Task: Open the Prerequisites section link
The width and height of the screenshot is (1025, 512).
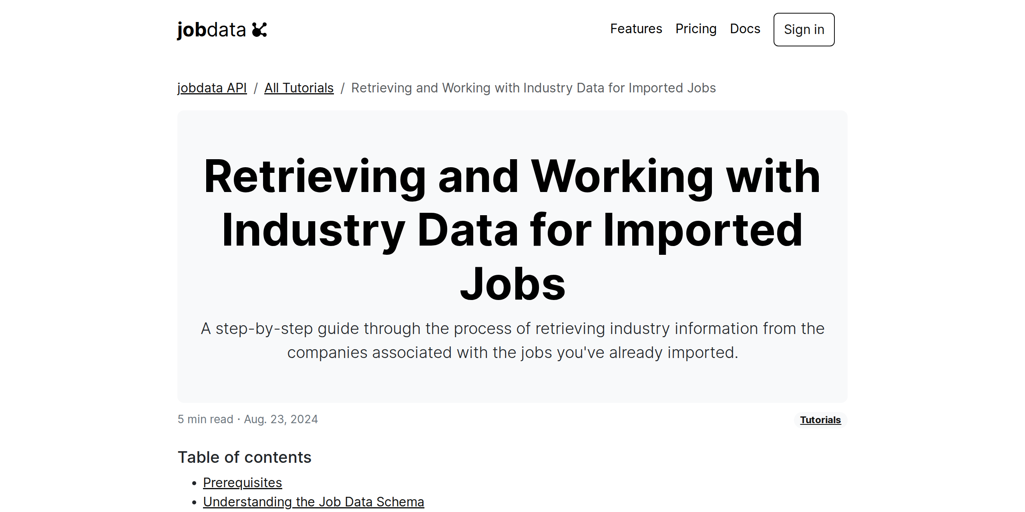Action: (x=243, y=483)
